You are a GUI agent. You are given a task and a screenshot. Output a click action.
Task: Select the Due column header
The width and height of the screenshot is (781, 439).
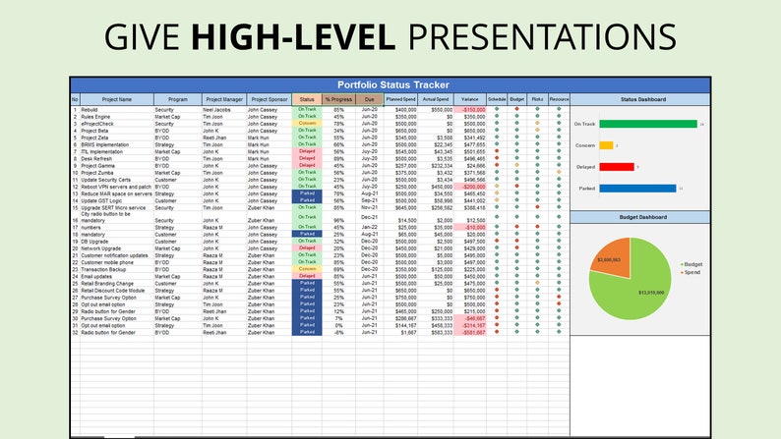pyautogui.click(x=369, y=99)
